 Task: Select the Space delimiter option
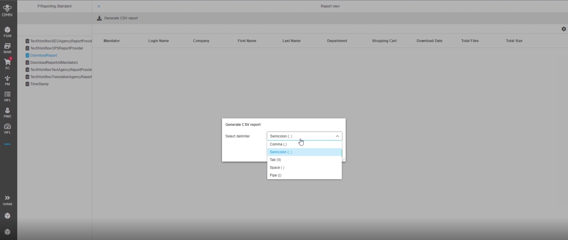277,168
